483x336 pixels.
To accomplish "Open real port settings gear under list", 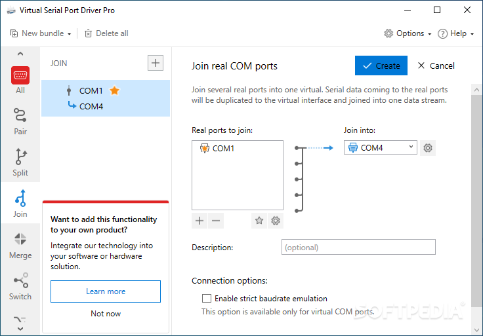I will coord(276,221).
